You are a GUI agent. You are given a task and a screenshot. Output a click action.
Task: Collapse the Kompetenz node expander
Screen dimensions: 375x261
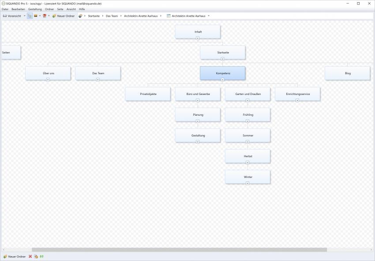[222, 79]
